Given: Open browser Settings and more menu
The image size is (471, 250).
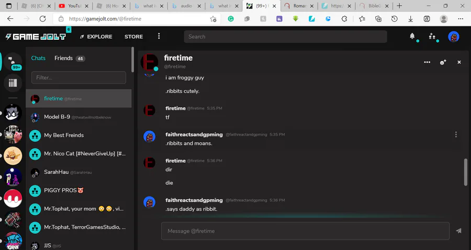Looking at the screenshot, I should [461, 19].
